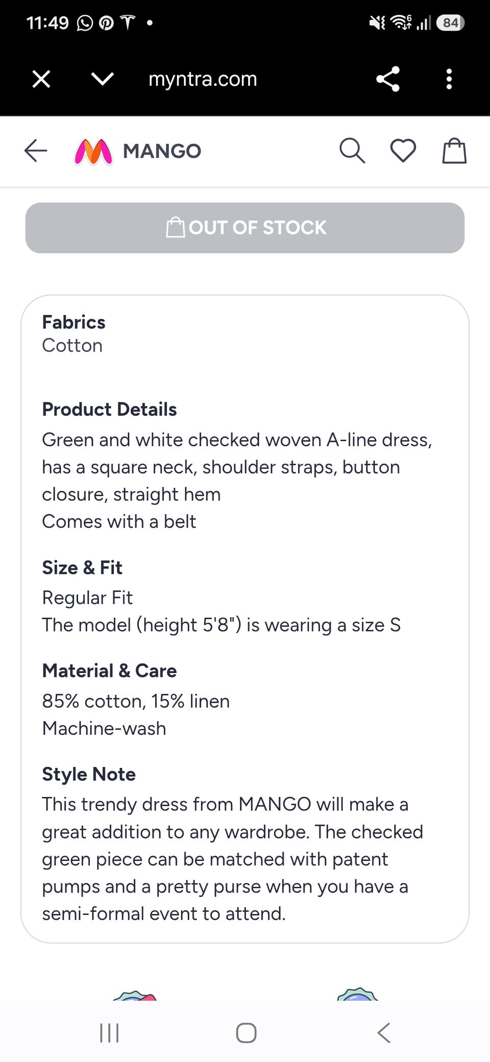This screenshot has height=1062, width=490.
Task: Tap the Android home navigation button
Action: [246, 1032]
